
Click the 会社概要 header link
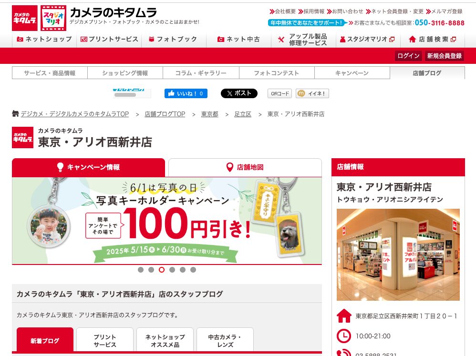283,11
